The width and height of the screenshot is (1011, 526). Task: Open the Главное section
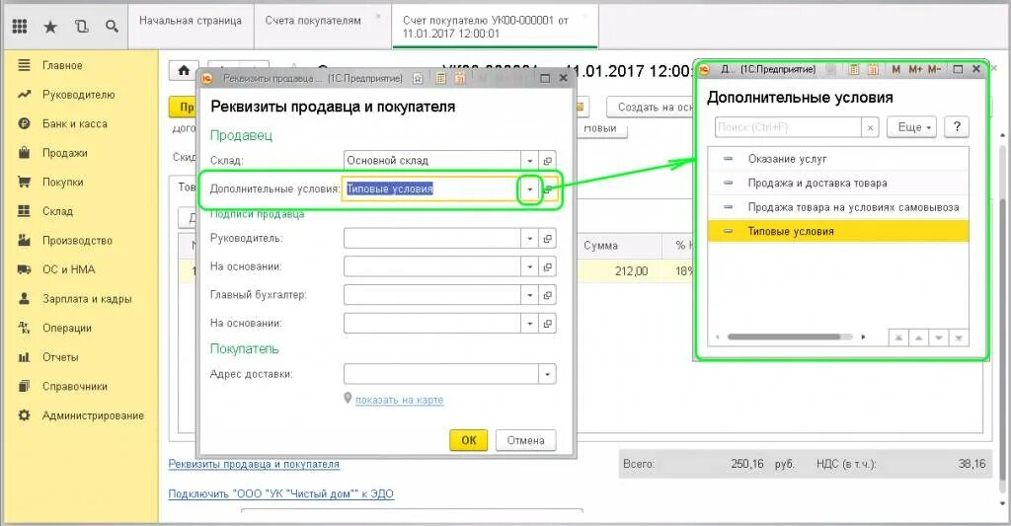pos(62,65)
